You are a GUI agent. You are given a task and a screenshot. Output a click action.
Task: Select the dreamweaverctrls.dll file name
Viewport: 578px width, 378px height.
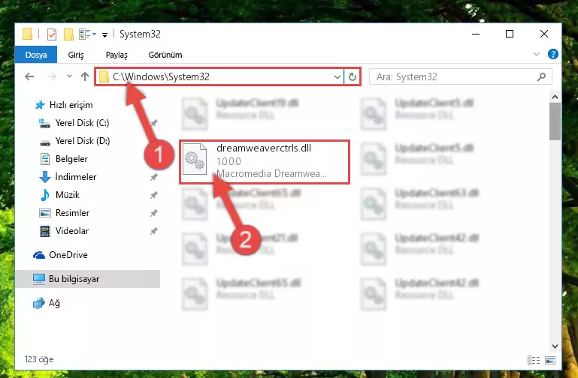(x=264, y=148)
